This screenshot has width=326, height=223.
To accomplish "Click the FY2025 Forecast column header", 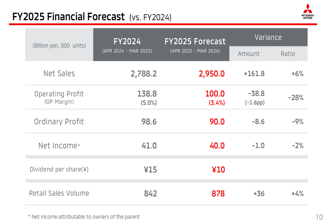I will [x=195, y=42].
